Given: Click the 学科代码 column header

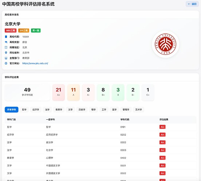Looking at the screenshot, I should [x=125, y=120].
